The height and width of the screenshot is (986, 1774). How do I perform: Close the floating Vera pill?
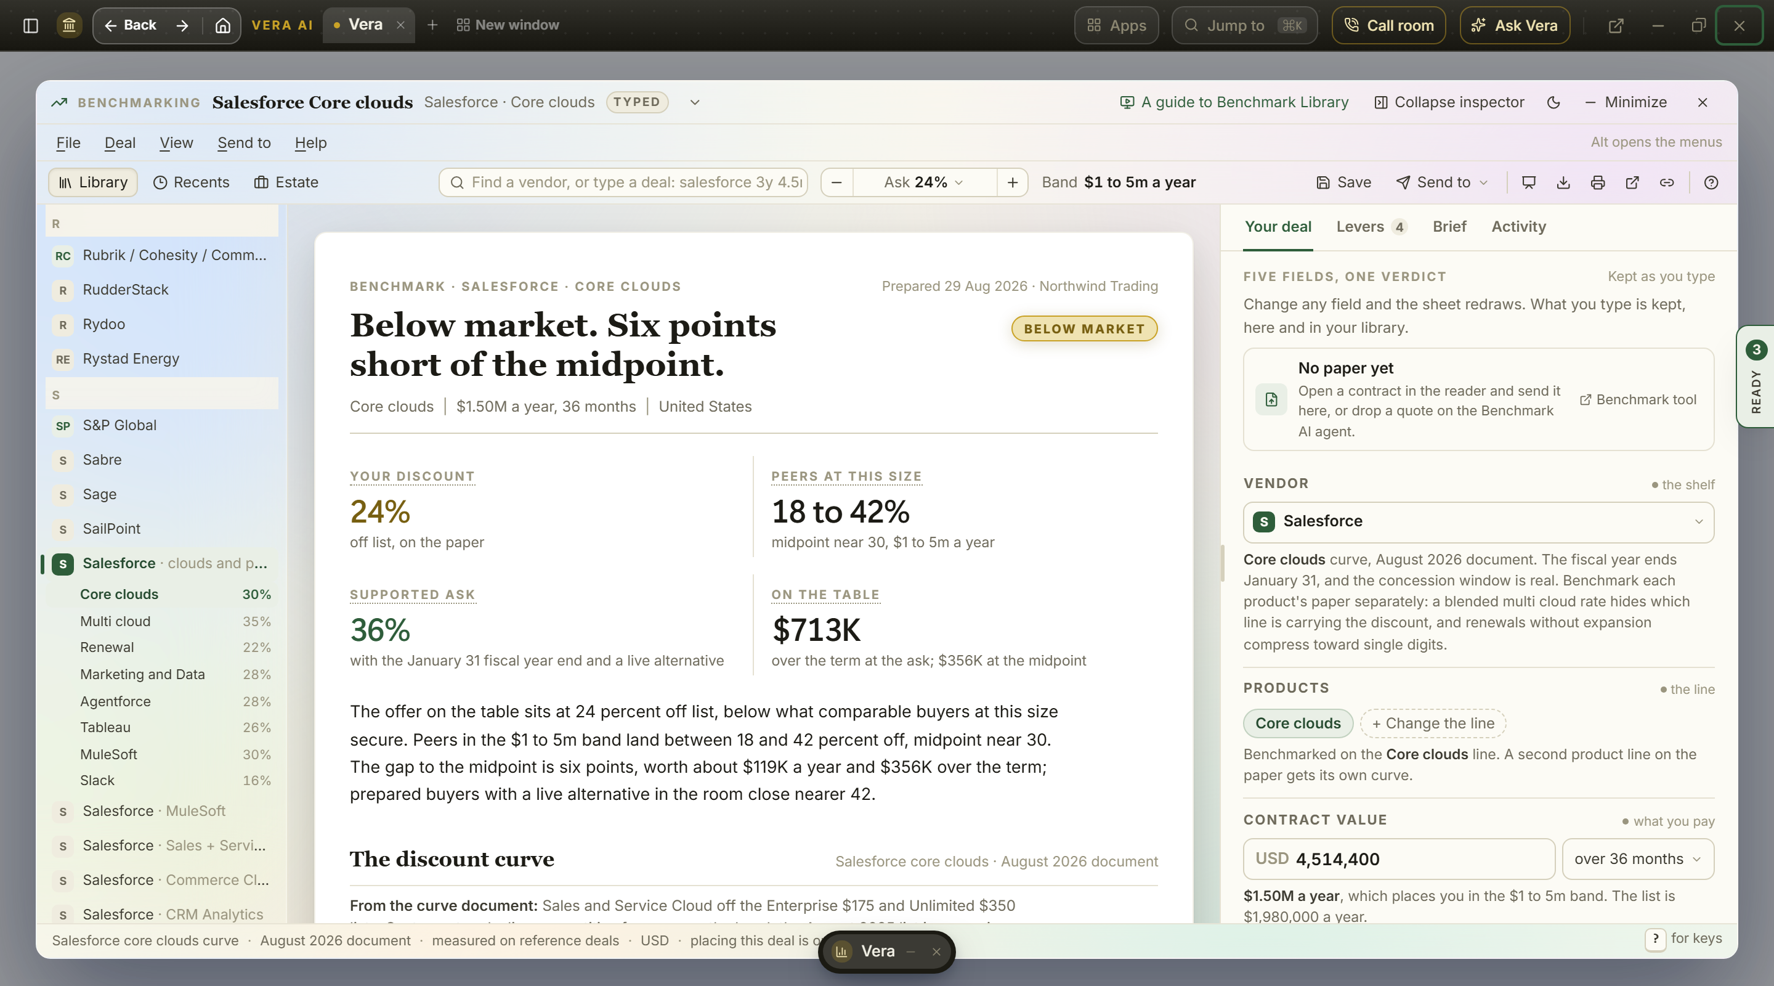point(936,951)
